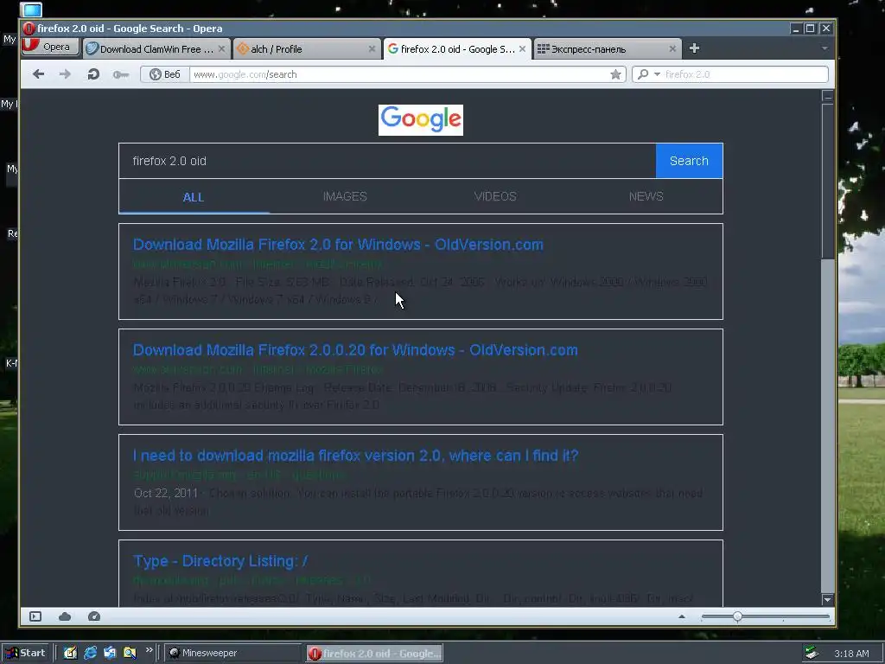Click the vertical scrollbar thumb
The width and height of the screenshot is (885, 664).
coord(827,181)
